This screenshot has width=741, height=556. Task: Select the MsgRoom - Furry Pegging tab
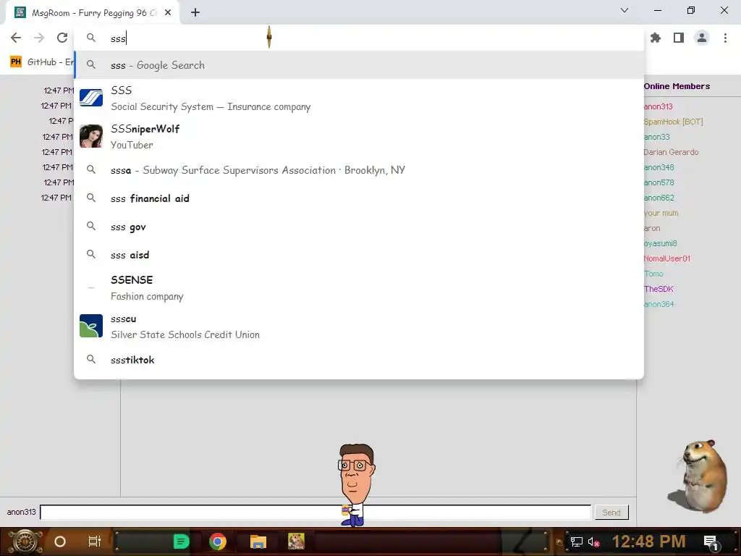pos(93,13)
